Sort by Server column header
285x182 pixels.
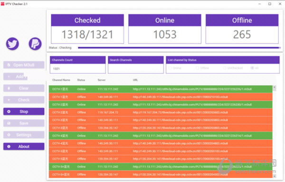(102, 80)
